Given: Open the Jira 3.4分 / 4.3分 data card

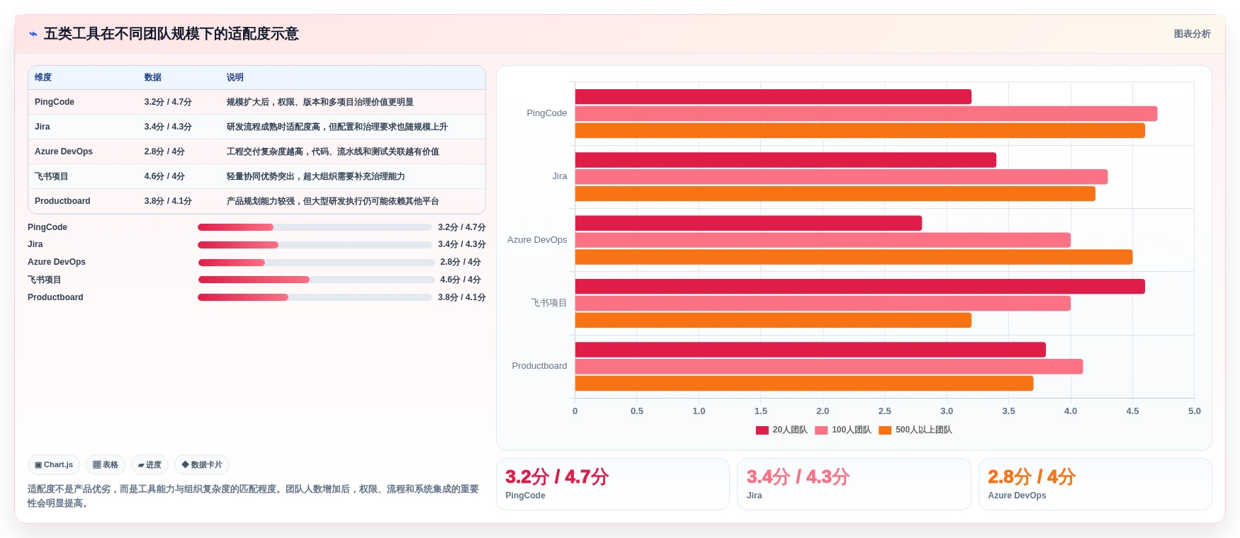Looking at the screenshot, I should tap(854, 484).
